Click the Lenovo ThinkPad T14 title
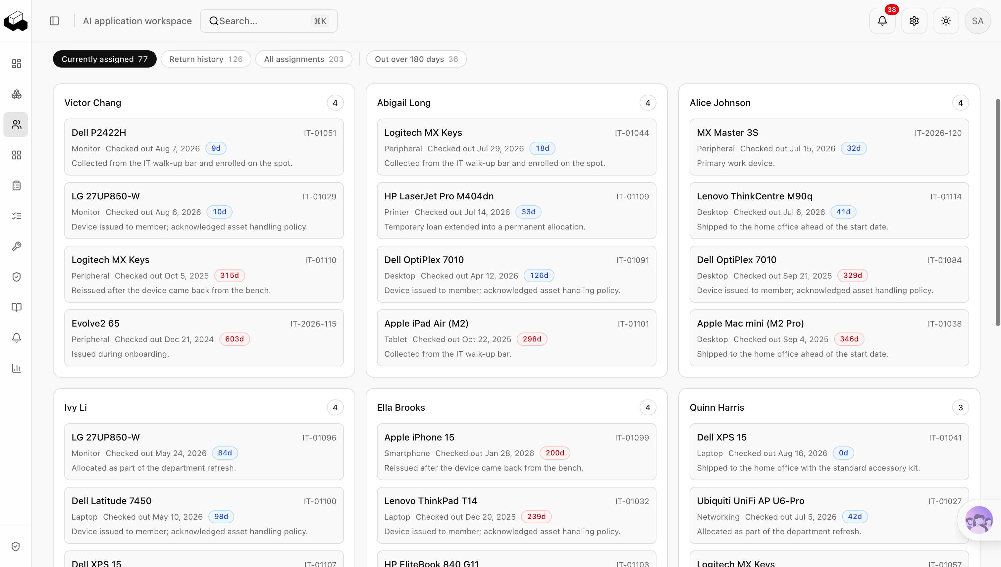Image resolution: width=1001 pixels, height=567 pixels. pyautogui.click(x=431, y=501)
